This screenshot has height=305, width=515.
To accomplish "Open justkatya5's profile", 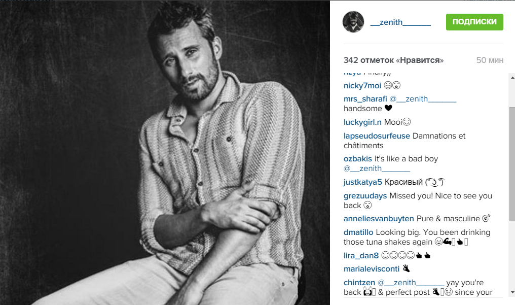I will 362,182.
